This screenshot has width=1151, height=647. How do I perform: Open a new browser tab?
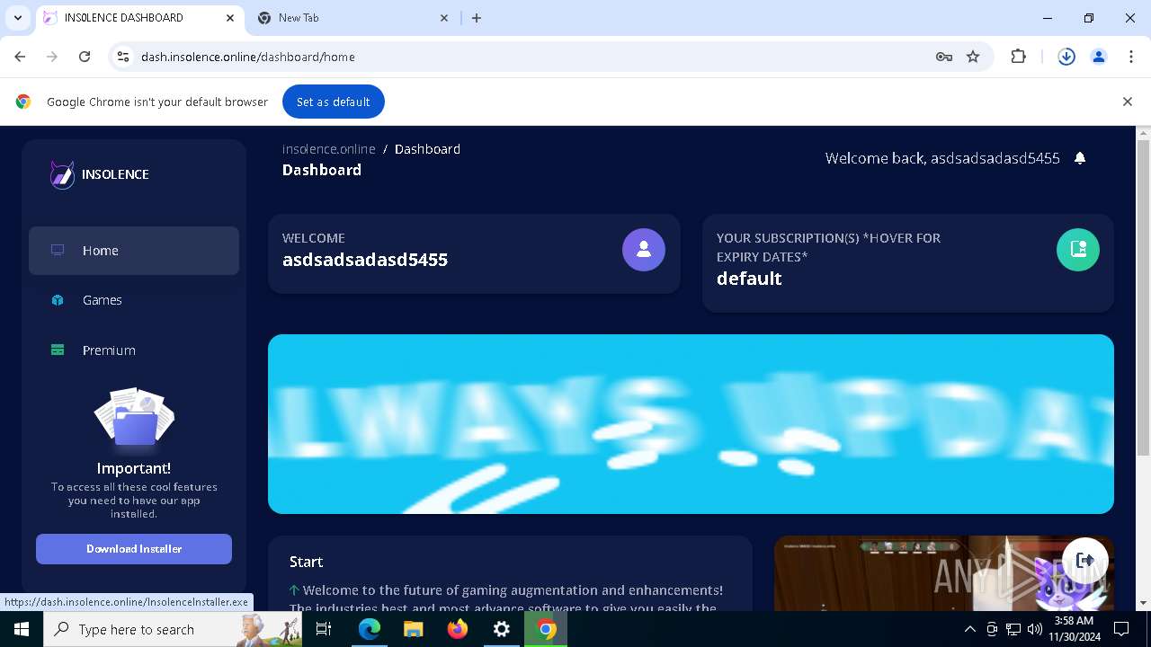477,18
